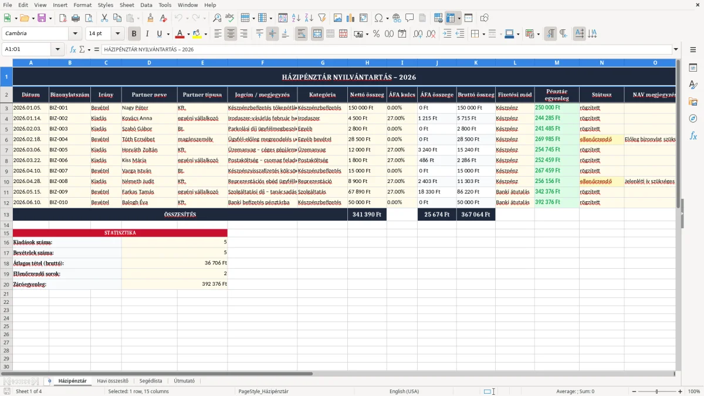Screen dimensions: 704x396
Task: Click the formula input line
Action: point(386,49)
